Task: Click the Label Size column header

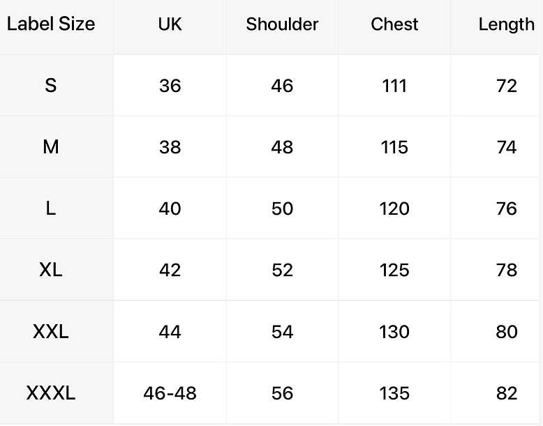Action: pyautogui.click(x=51, y=24)
